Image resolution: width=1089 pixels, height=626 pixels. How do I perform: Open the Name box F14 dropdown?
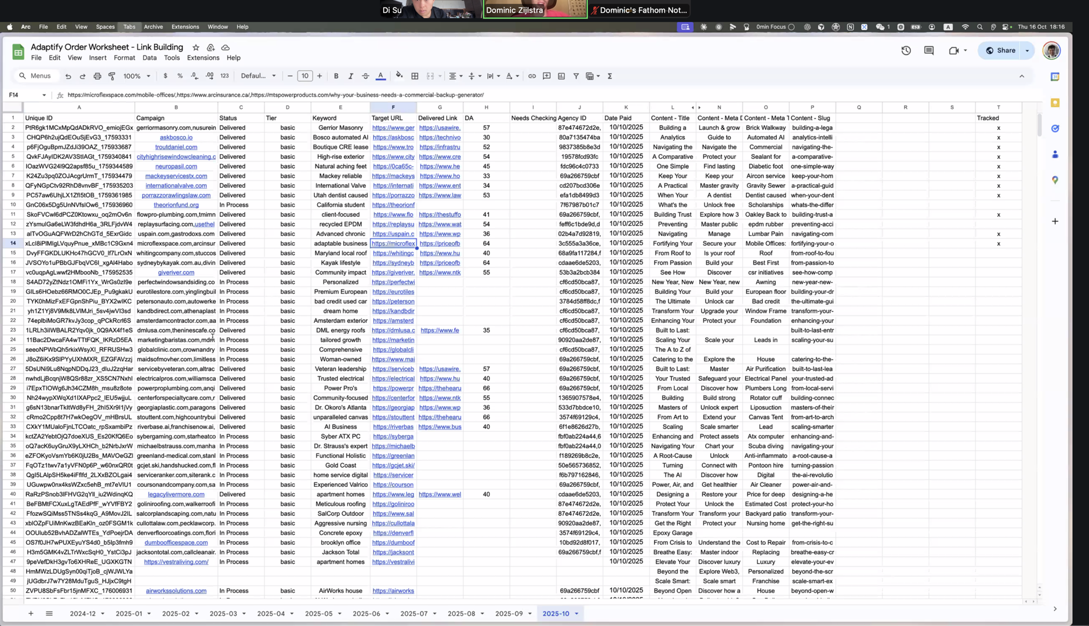point(44,95)
